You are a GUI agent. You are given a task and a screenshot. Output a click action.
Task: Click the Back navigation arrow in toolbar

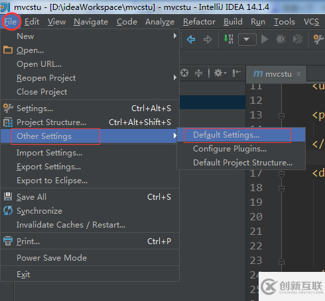[191, 40]
